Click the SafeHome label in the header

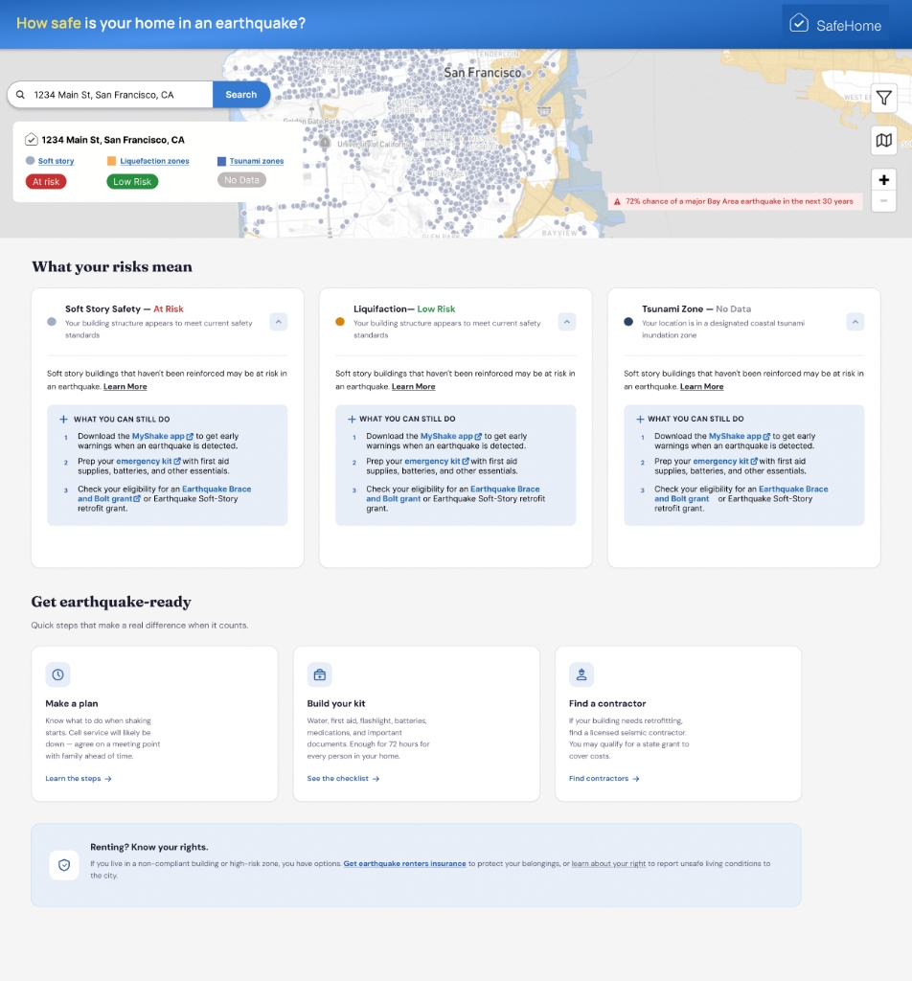851,25
